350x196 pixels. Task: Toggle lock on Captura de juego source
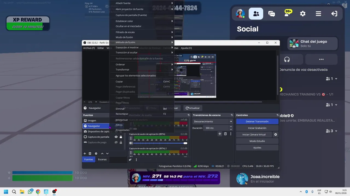(x=121, y=142)
